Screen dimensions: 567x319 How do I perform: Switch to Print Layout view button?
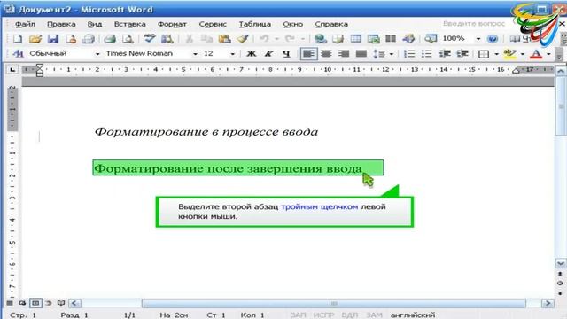coord(35,303)
